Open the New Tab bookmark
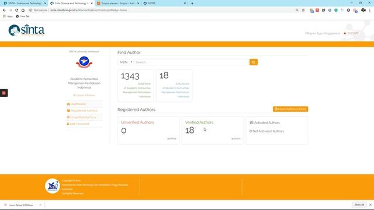Image resolution: width=374 pixels, height=210 pixels. click(22, 16)
